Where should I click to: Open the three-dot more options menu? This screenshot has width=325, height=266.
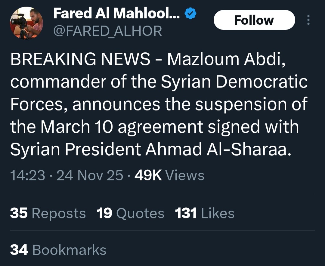pos(308,20)
